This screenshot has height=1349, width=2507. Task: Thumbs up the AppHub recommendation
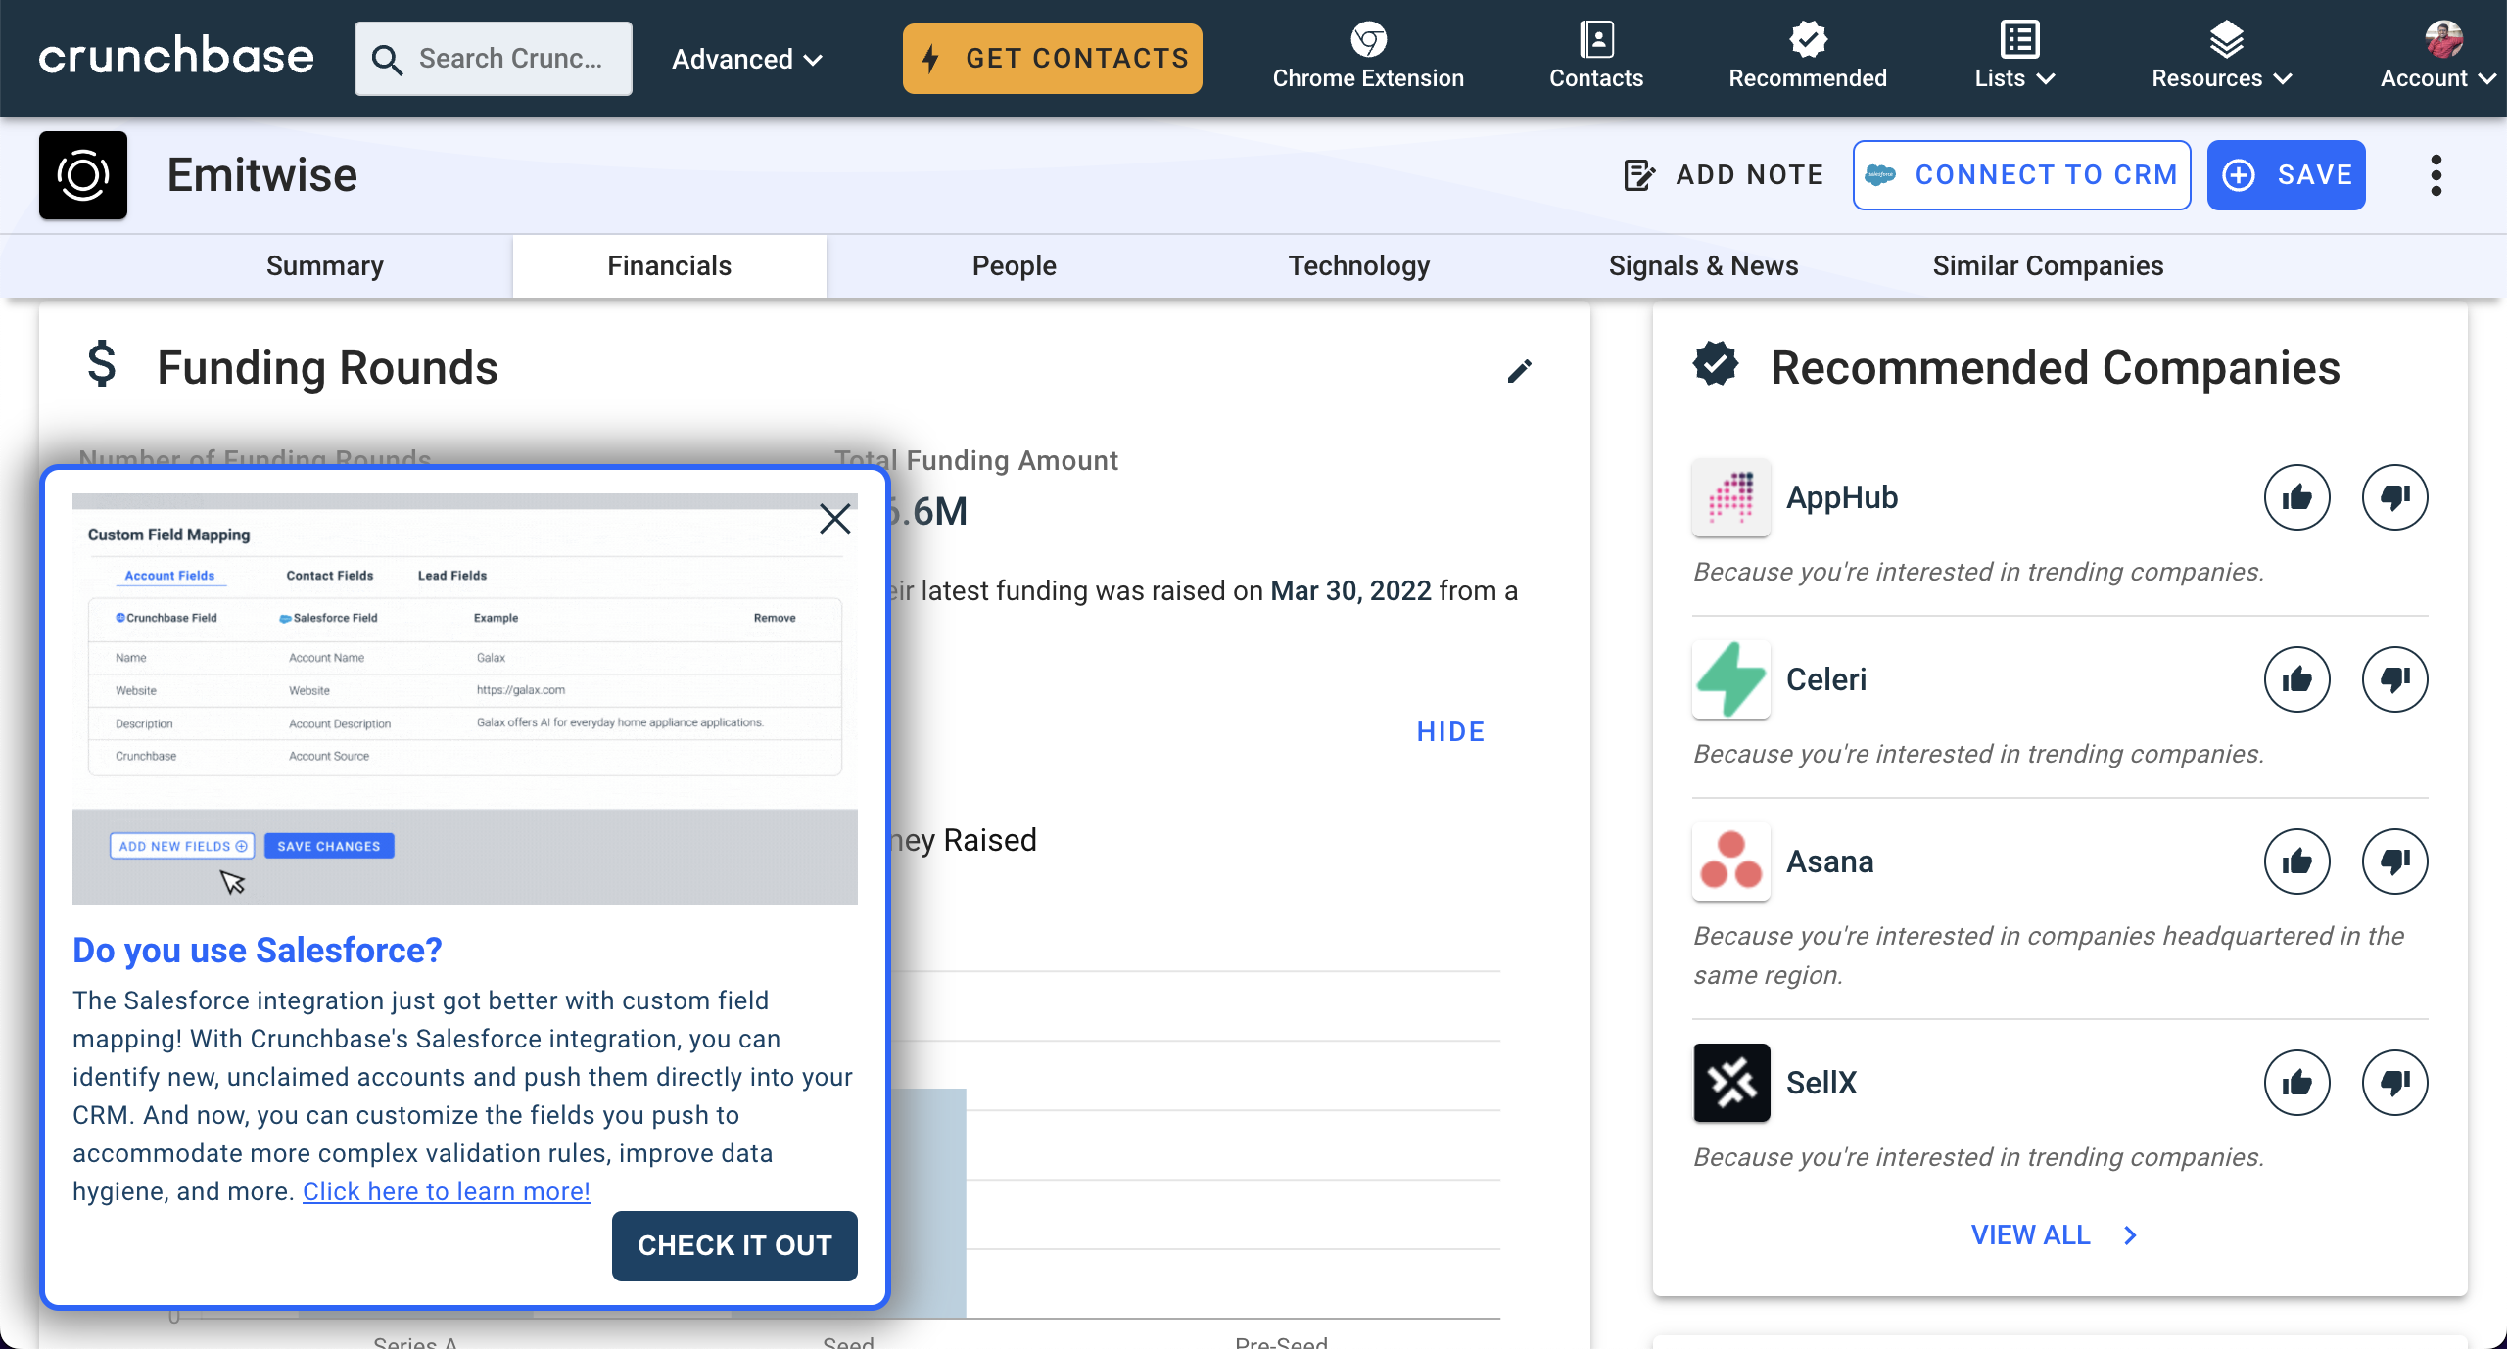(x=2297, y=497)
